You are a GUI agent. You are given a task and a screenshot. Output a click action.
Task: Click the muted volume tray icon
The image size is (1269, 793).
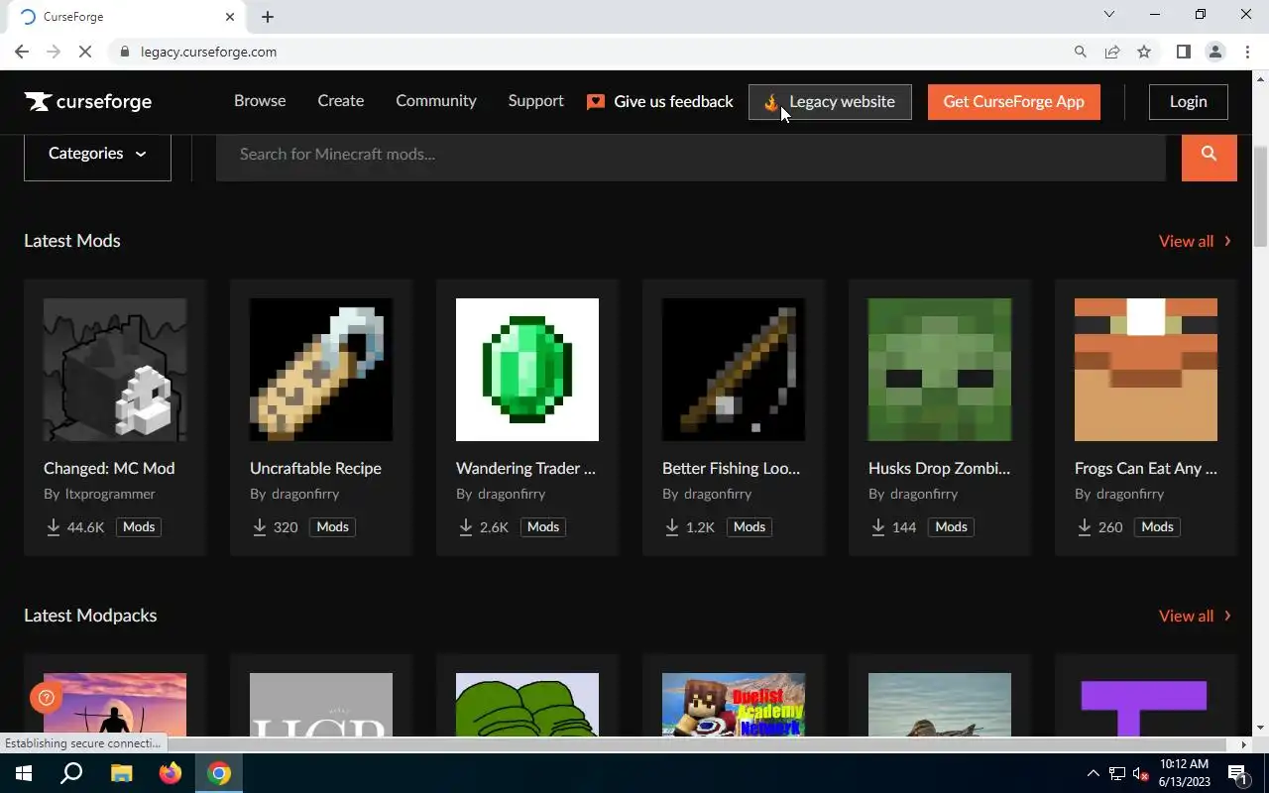pyautogui.click(x=1140, y=773)
